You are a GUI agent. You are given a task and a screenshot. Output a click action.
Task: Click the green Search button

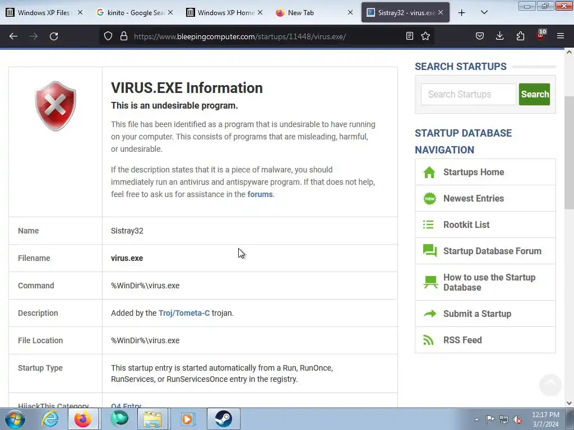pos(534,94)
